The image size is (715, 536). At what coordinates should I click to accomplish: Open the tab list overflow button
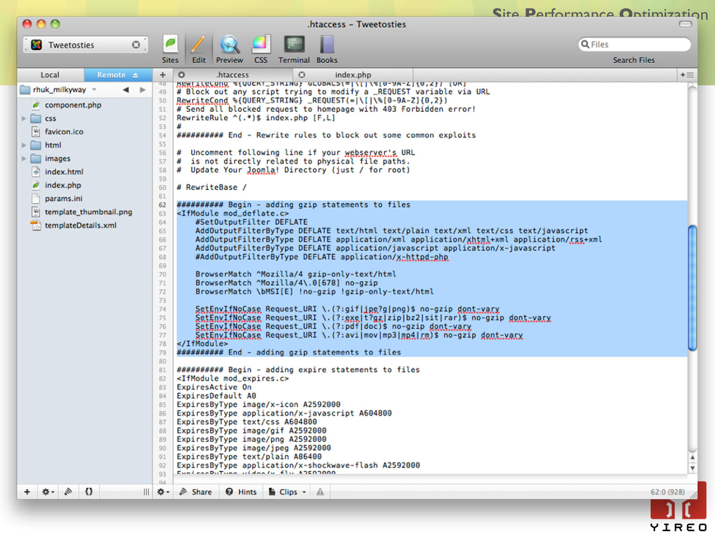tap(687, 75)
